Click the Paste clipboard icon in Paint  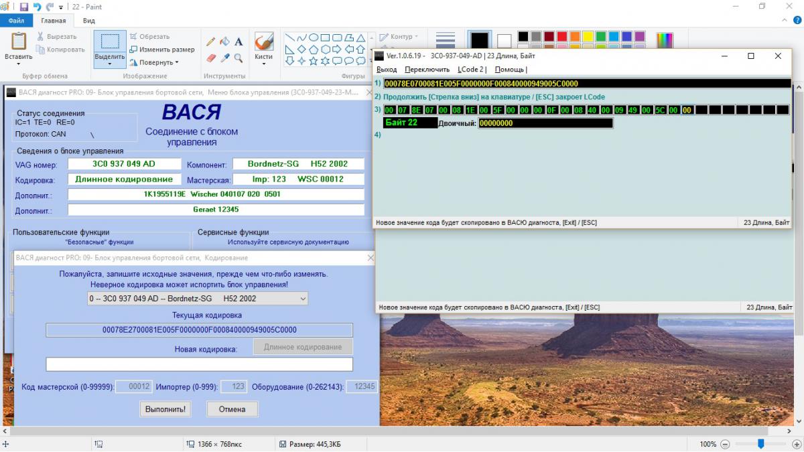click(x=18, y=42)
